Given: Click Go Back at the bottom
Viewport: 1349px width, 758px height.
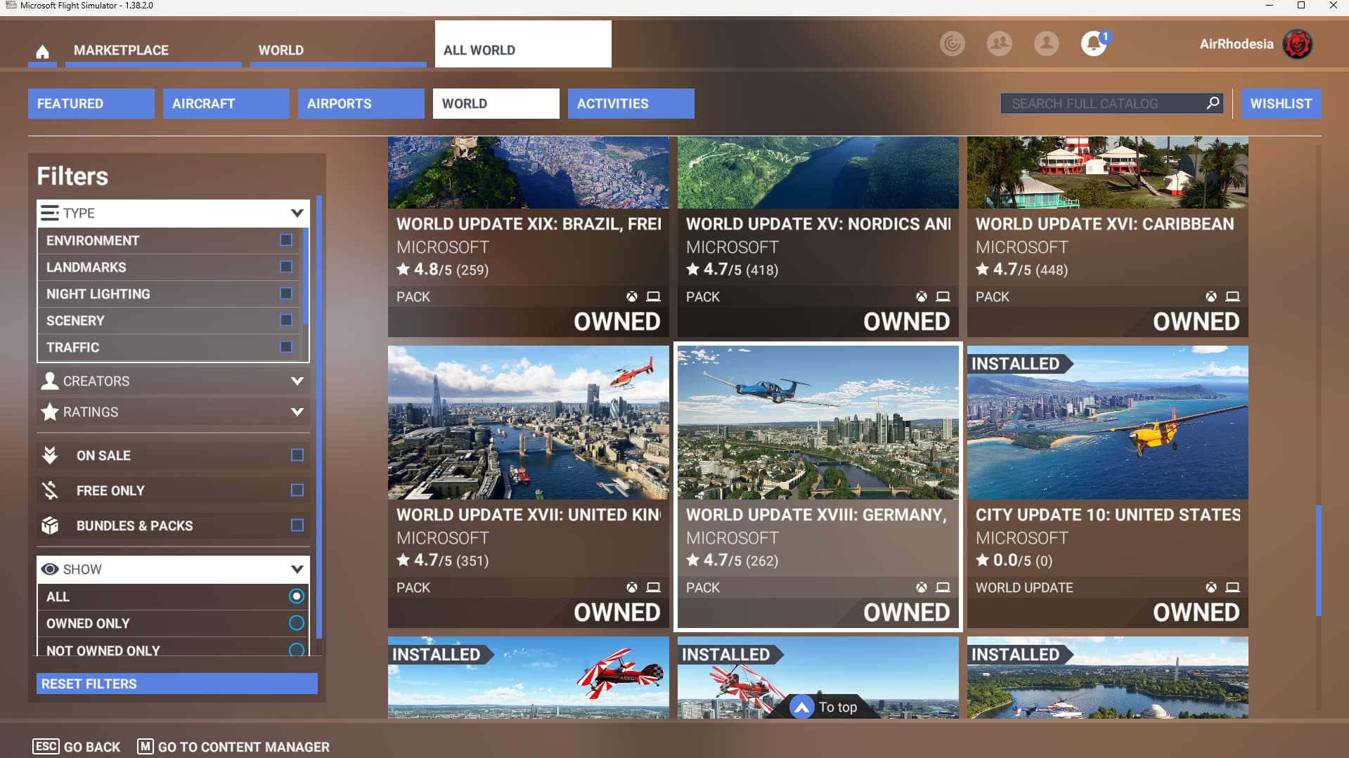Looking at the screenshot, I should click(x=77, y=747).
